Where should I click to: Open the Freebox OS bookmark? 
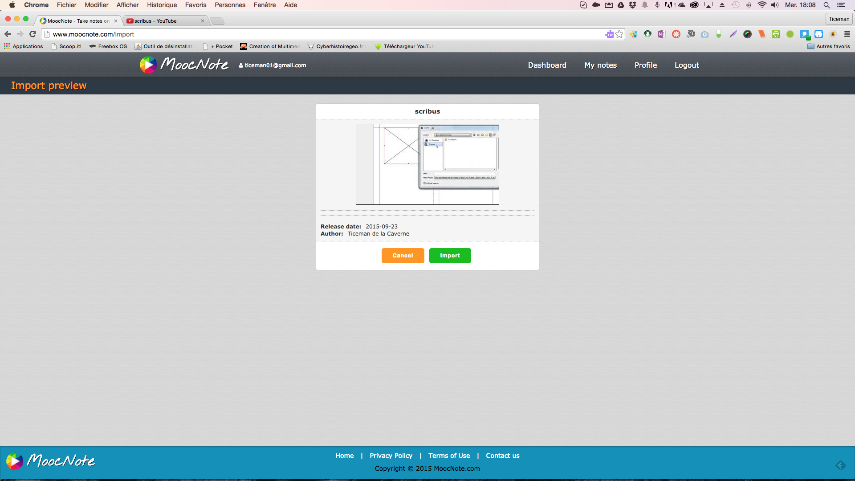(108, 46)
